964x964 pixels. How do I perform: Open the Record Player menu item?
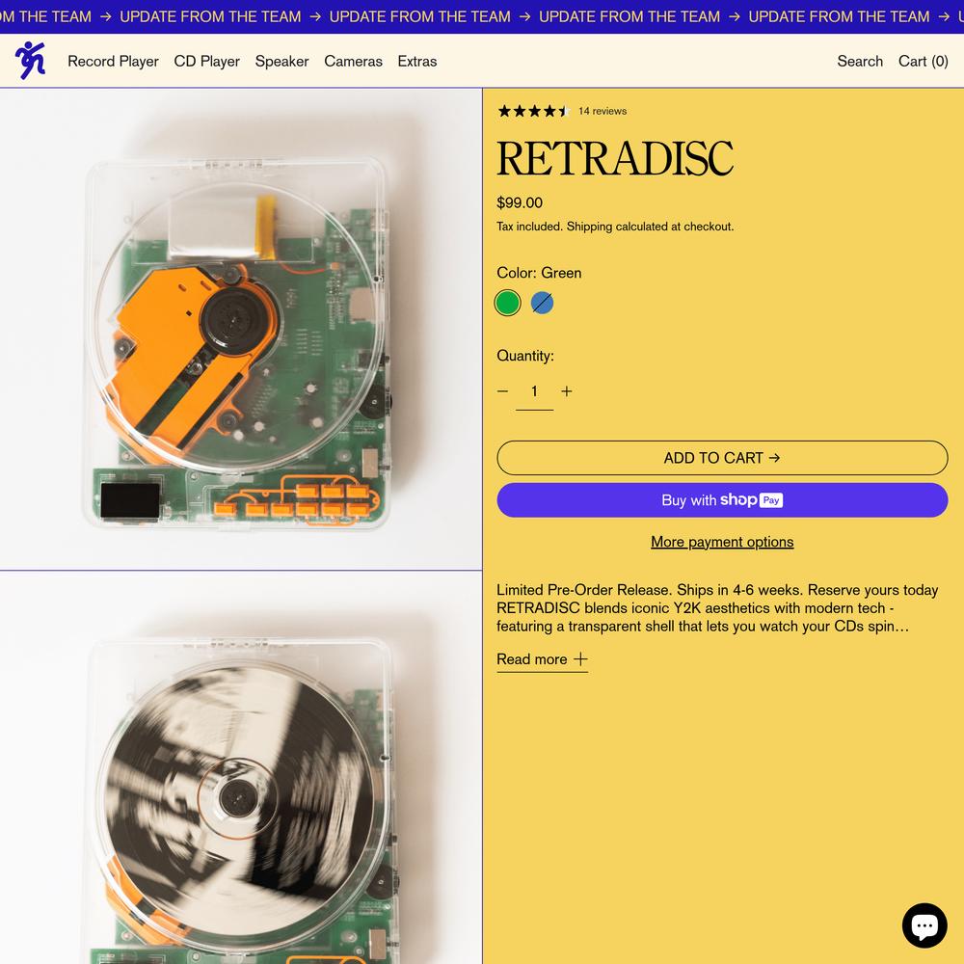point(113,62)
